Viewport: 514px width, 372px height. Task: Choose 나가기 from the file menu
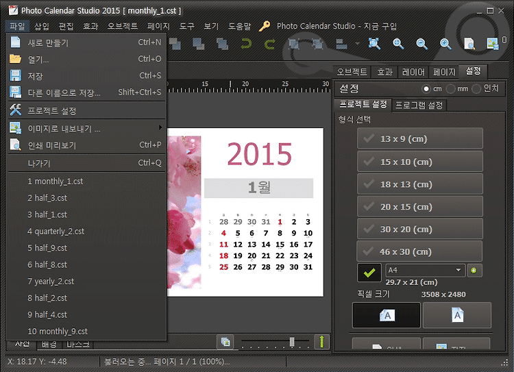point(86,163)
